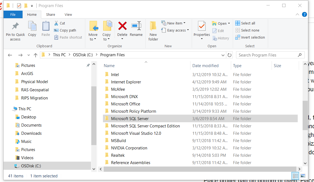Open the Share tab
314x182 pixels.
[51, 14]
